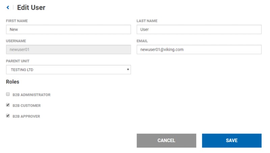270x153 pixels.
Task: Uncheck the B2B Customer checkbox
Action: [8, 105]
